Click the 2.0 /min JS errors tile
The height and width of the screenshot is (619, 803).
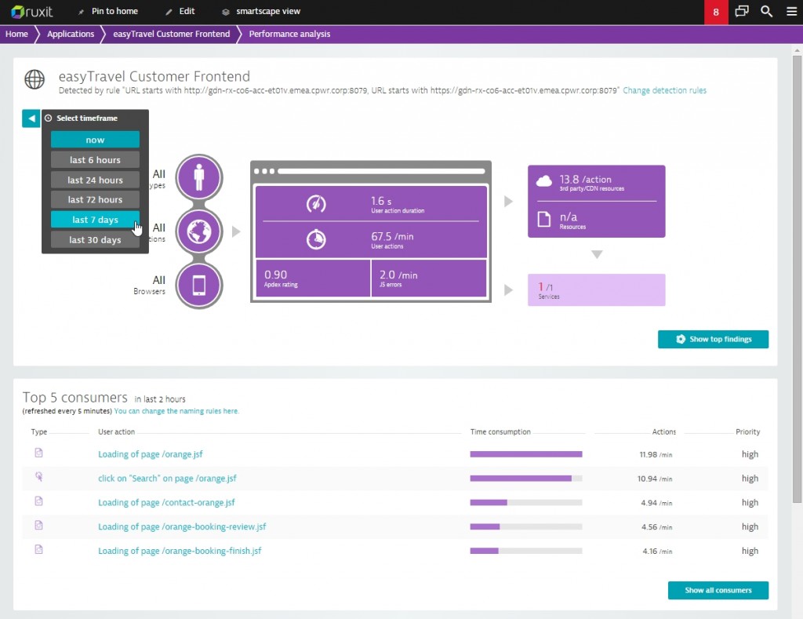[x=429, y=279]
